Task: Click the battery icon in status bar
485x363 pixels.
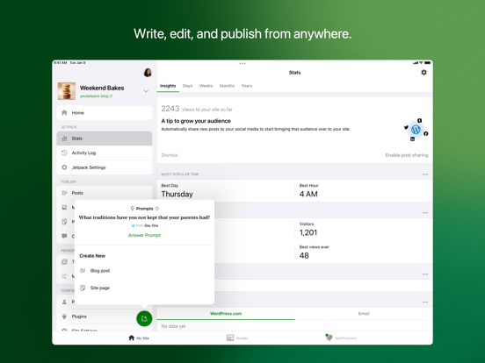Action: 428,62
